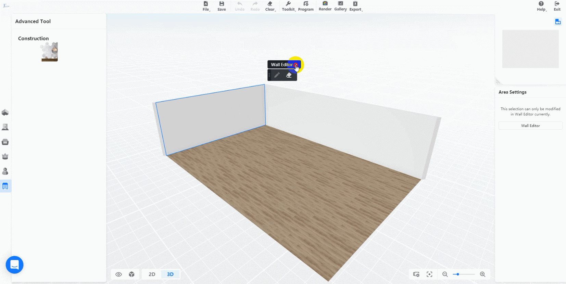Open camera settings icon in bottom bar

(x=416, y=274)
